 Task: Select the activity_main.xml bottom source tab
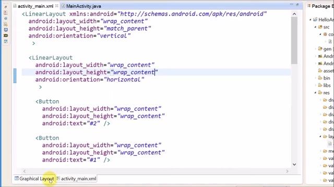[x=76, y=179]
